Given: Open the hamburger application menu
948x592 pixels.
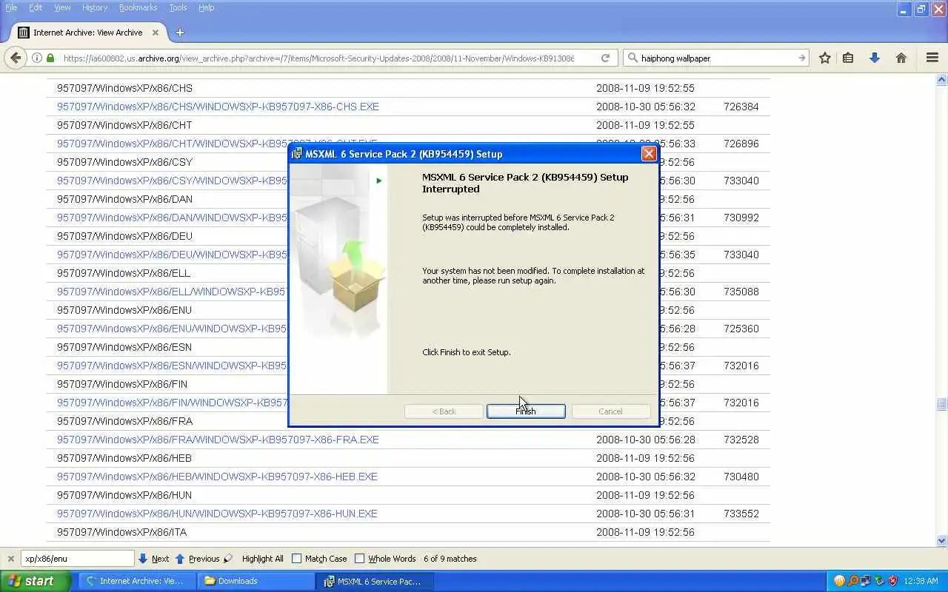Looking at the screenshot, I should pos(932,58).
